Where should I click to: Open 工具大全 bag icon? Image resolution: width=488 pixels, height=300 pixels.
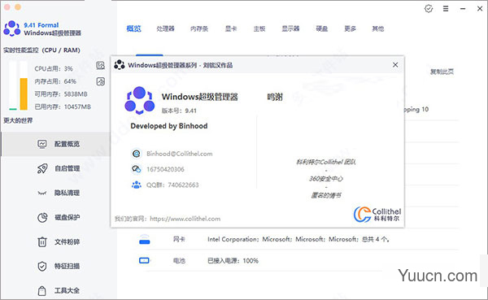click(41, 291)
